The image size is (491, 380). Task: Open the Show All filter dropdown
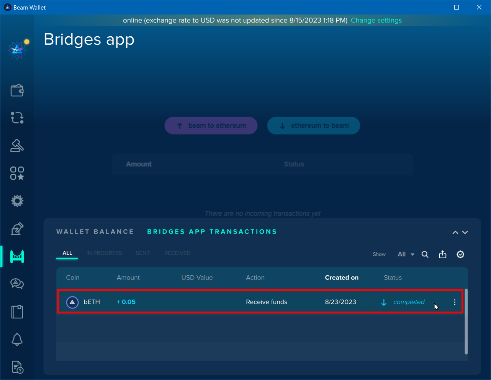[406, 254]
